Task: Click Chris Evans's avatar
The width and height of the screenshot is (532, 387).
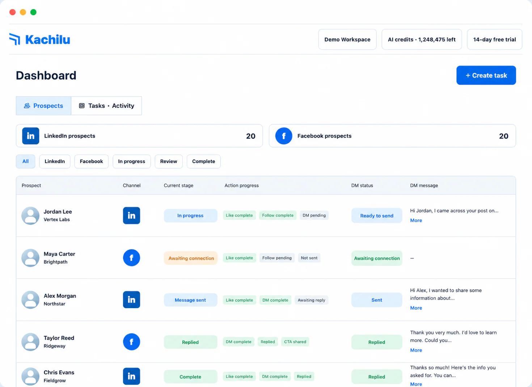Action: (30, 377)
